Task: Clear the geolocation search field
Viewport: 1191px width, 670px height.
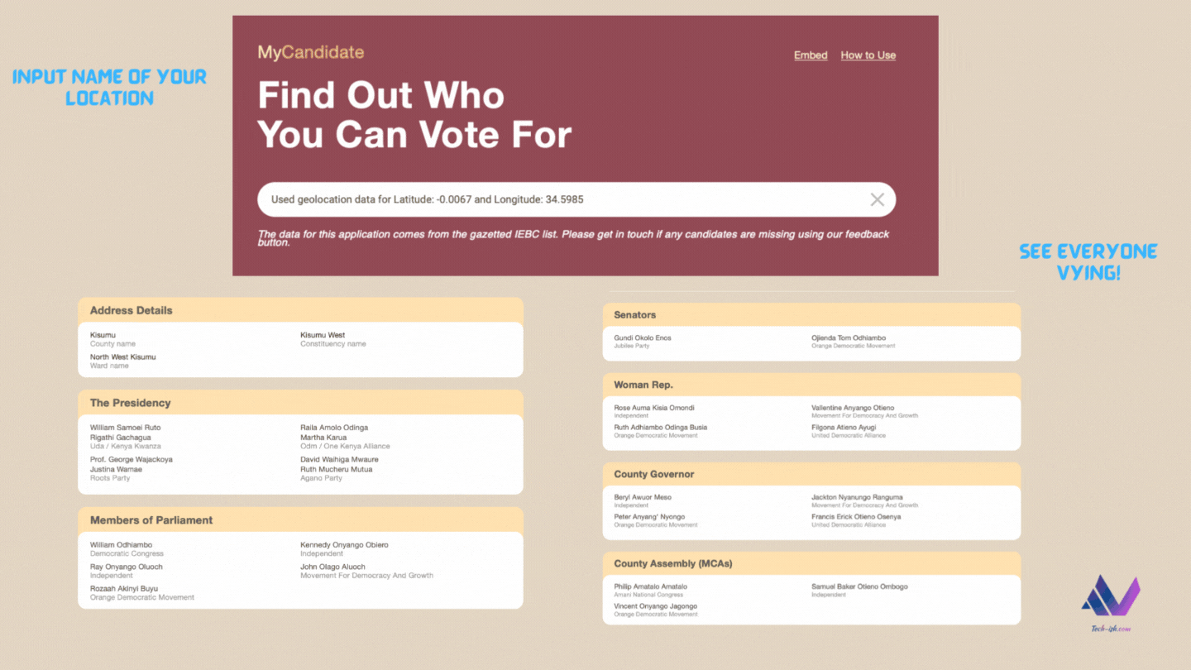Action: [877, 199]
